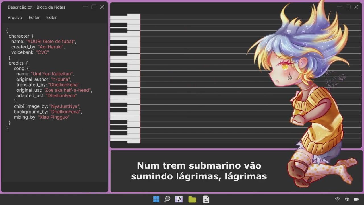Click the "YUURI (Bolo de fubá)" value
This screenshot has height=205, width=364.
pyautogui.click(x=50, y=42)
